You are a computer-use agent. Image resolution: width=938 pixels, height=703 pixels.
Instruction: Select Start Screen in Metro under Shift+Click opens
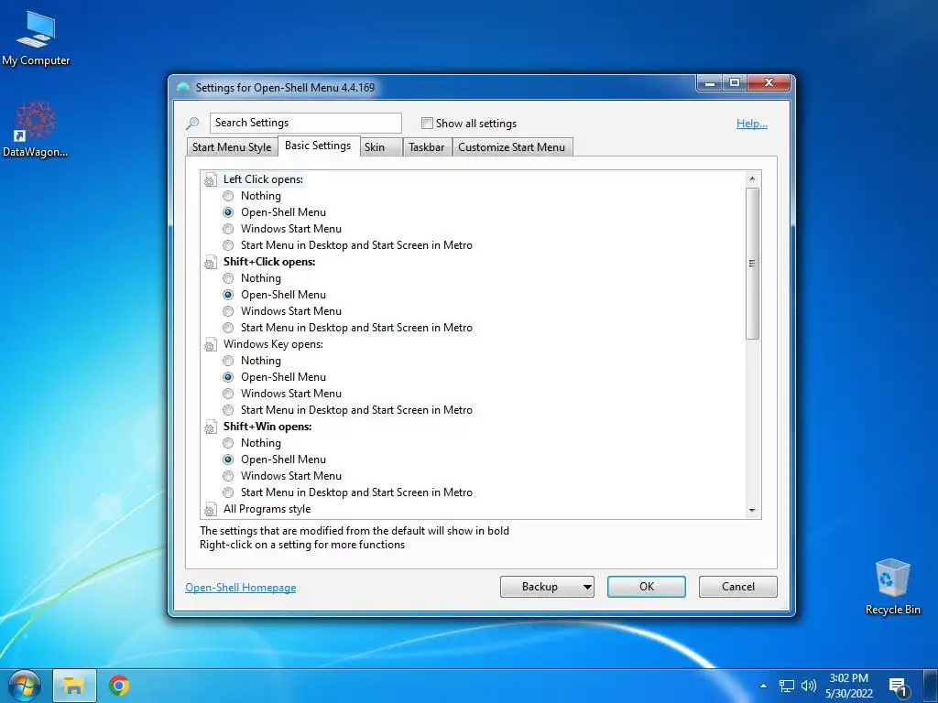coord(228,328)
